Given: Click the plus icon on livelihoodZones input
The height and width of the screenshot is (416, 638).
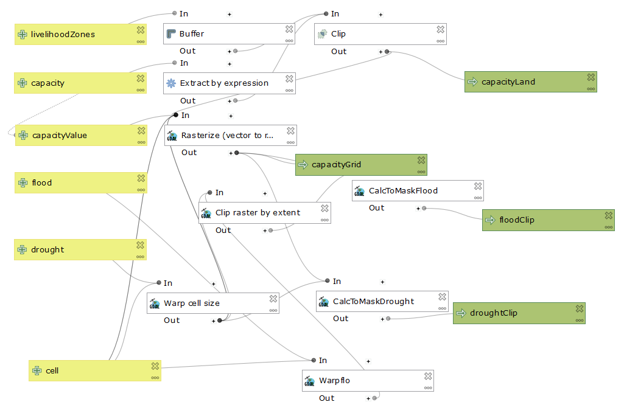Looking at the screenshot, I should (x=23, y=35).
